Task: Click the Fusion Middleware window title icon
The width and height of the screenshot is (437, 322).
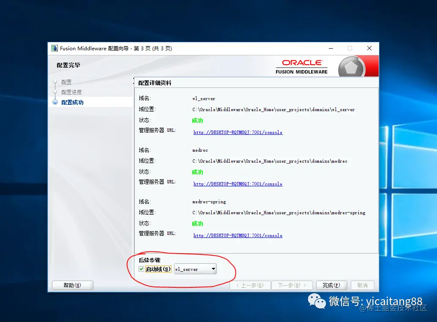Action: click(x=55, y=48)
